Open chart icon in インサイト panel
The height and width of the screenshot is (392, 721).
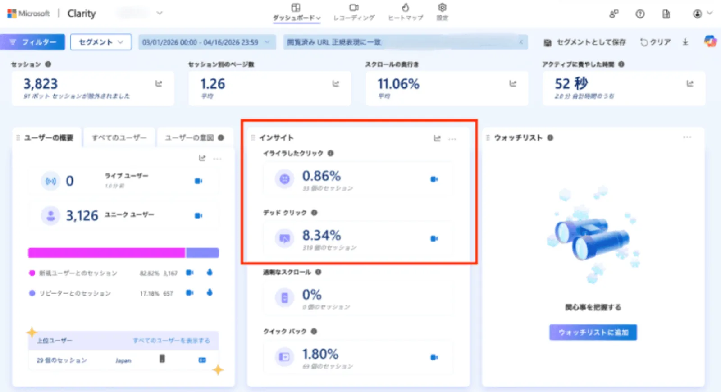coord(437,138)
